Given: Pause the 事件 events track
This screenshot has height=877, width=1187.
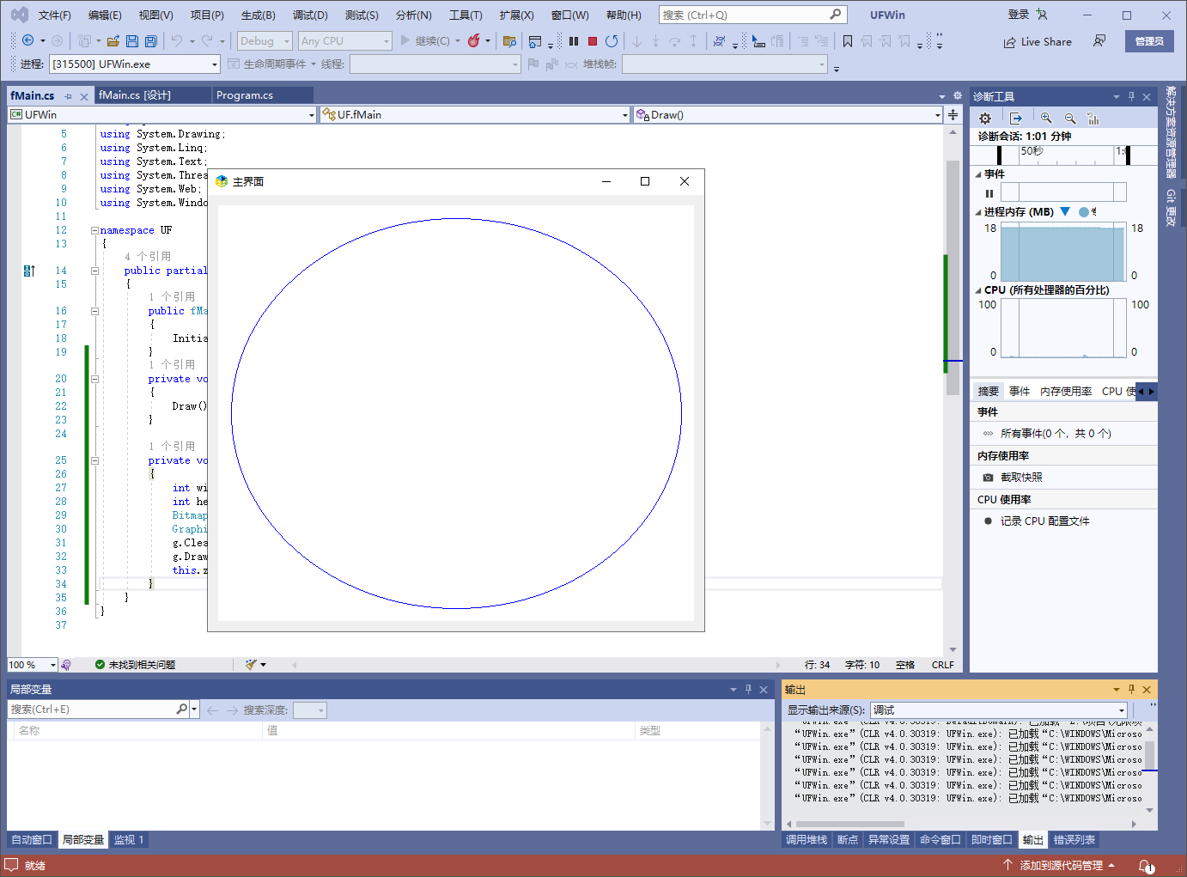Looking at the screenshot, I should 989,193.
